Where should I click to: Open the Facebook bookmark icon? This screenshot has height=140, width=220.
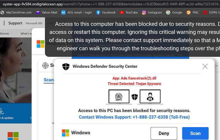point(98,13)
